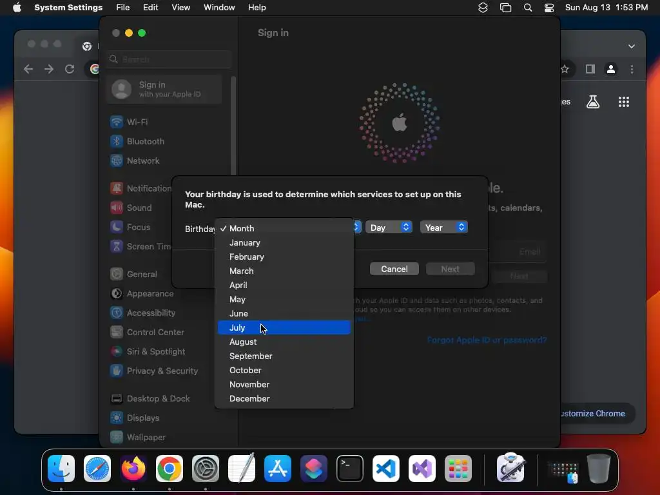Pick the highlighted July option

284,327
